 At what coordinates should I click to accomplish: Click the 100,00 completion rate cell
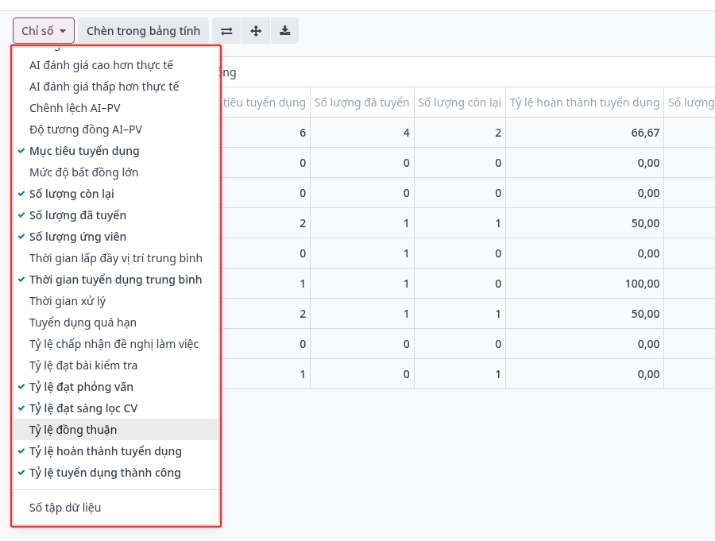point(585,284)
